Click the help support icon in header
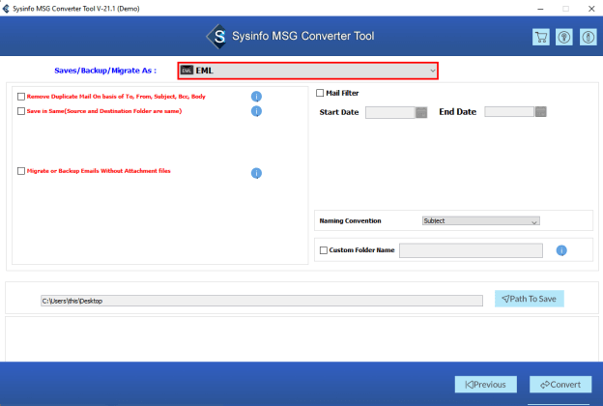The image size is (603, 406). coord(564,38)
